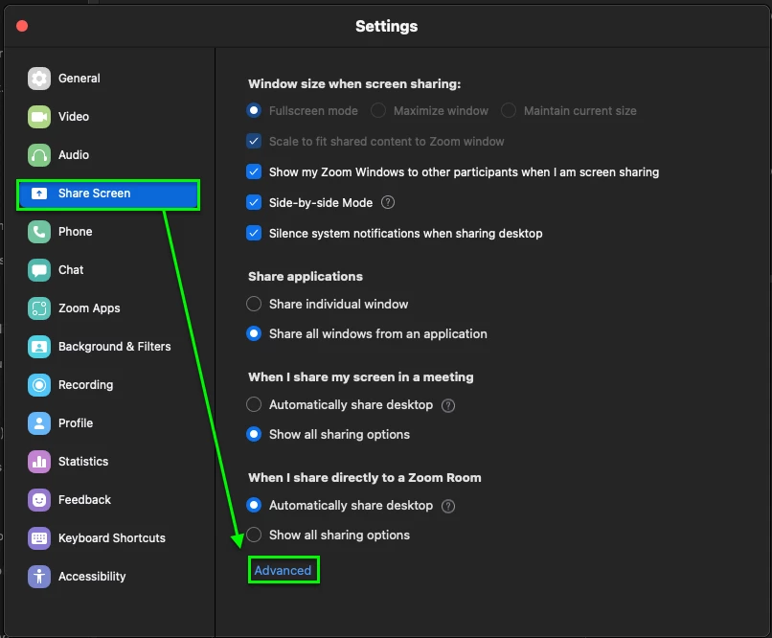Open Audio headphones icon
This screenshot has height=638, width=772.
tap(39, 155)
